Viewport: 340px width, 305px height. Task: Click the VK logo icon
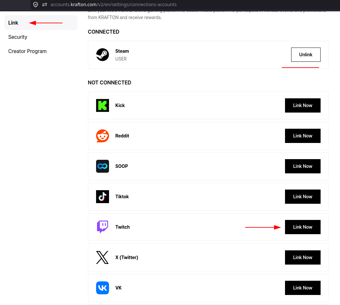pos(103,288)
